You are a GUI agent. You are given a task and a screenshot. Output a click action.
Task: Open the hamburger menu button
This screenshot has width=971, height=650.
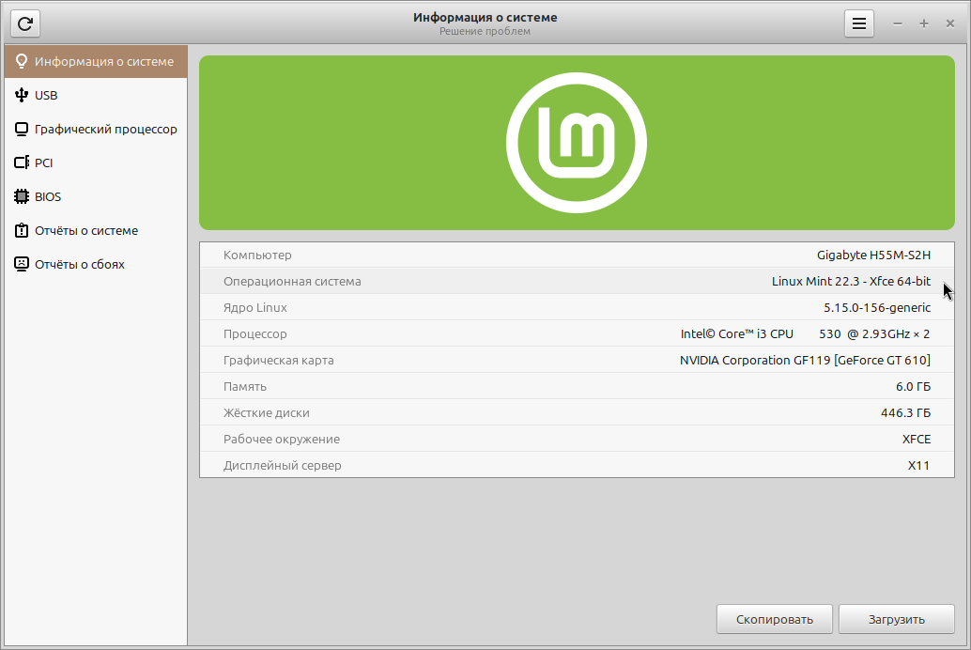click(x=859, y=23)
